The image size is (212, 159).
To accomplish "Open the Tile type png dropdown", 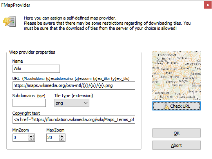I will coord(72,103).
